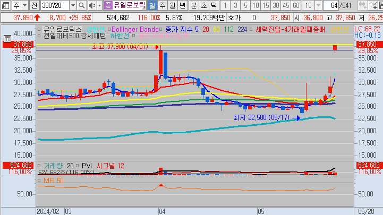Click the 10 interval button
Viewport: 383px width, 215px height.
pos(256,5)
